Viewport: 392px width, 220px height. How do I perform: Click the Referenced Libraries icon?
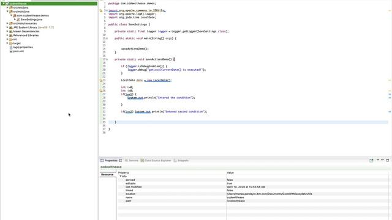[x=11, y=35]
